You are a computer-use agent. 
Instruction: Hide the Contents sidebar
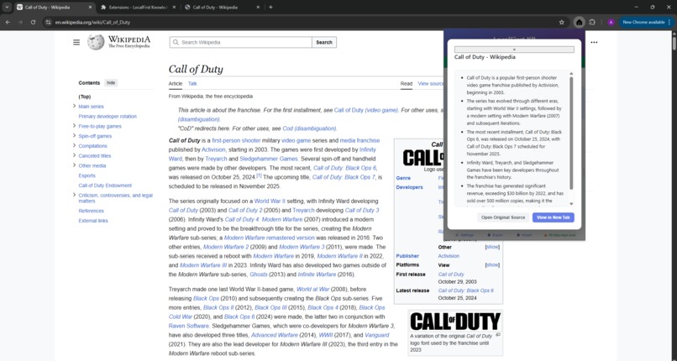pos(111,83)
